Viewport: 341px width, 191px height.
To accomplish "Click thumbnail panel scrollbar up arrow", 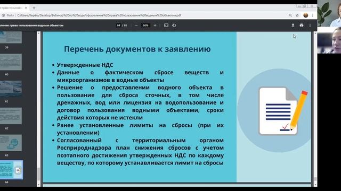I will coord(39,33).
